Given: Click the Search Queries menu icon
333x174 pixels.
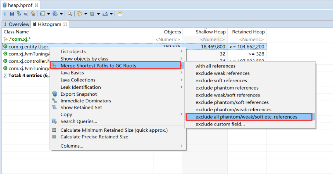Looking at the screenshot, I should [54, 121].
